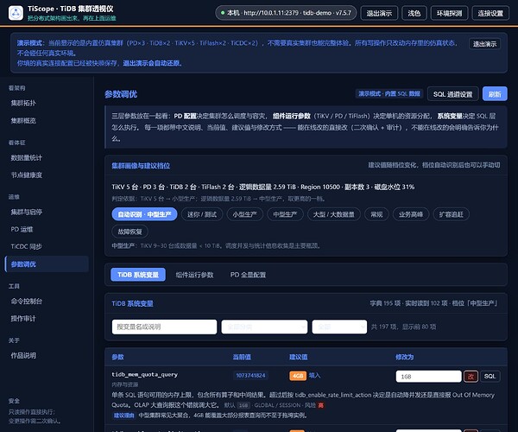Screen dimensions: 518x432
Task: Select the 常规 scenario chip
Action: point(376,214)
